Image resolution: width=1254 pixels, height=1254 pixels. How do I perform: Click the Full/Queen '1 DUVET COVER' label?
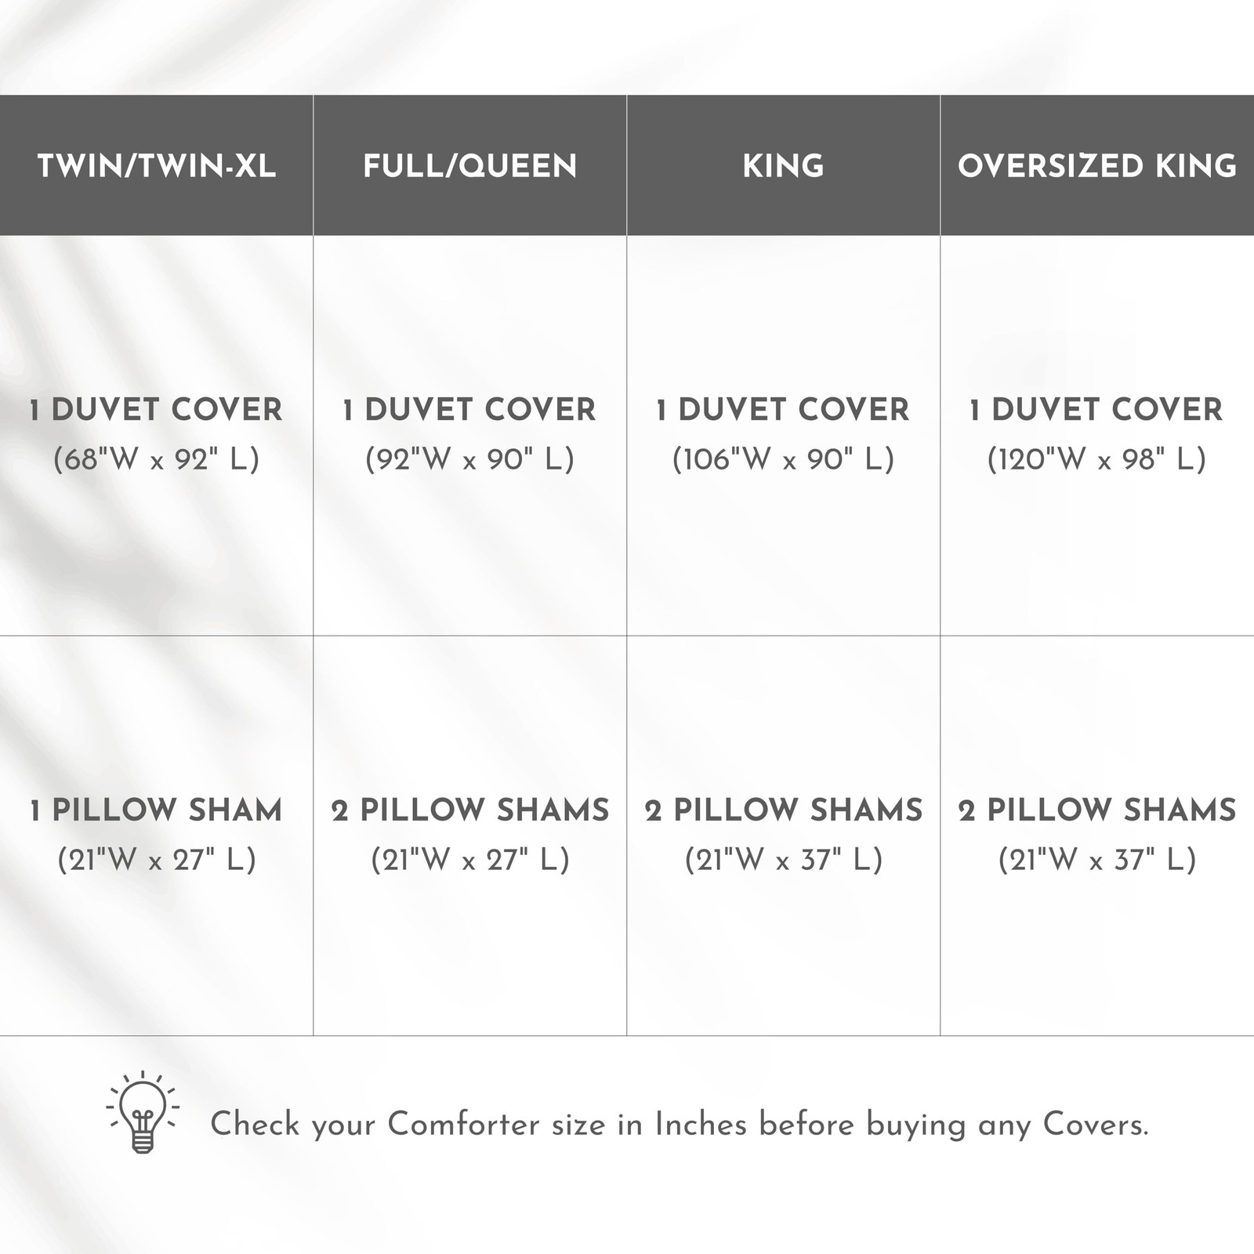(x=470, y=410)
